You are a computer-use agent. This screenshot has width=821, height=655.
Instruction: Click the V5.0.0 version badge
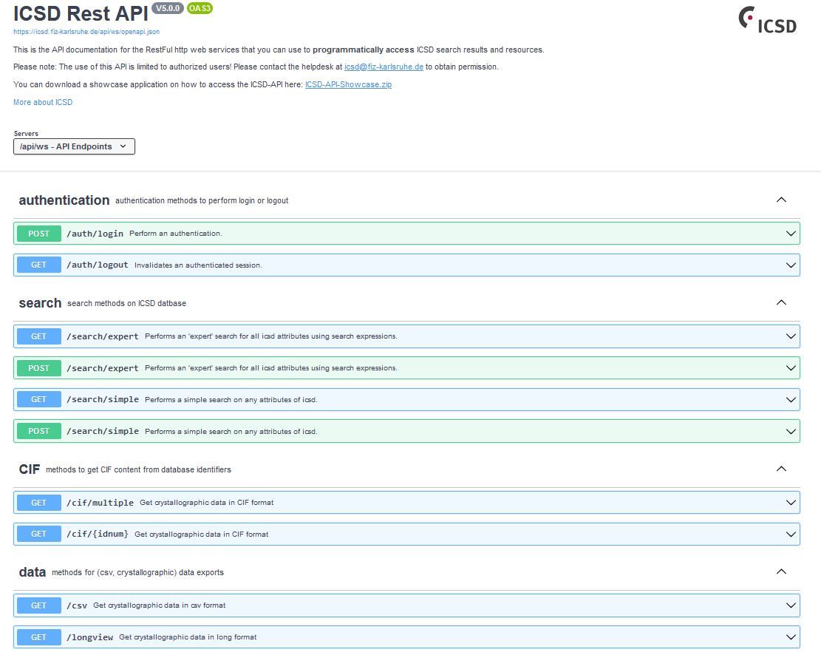click(x=168, y=8)
